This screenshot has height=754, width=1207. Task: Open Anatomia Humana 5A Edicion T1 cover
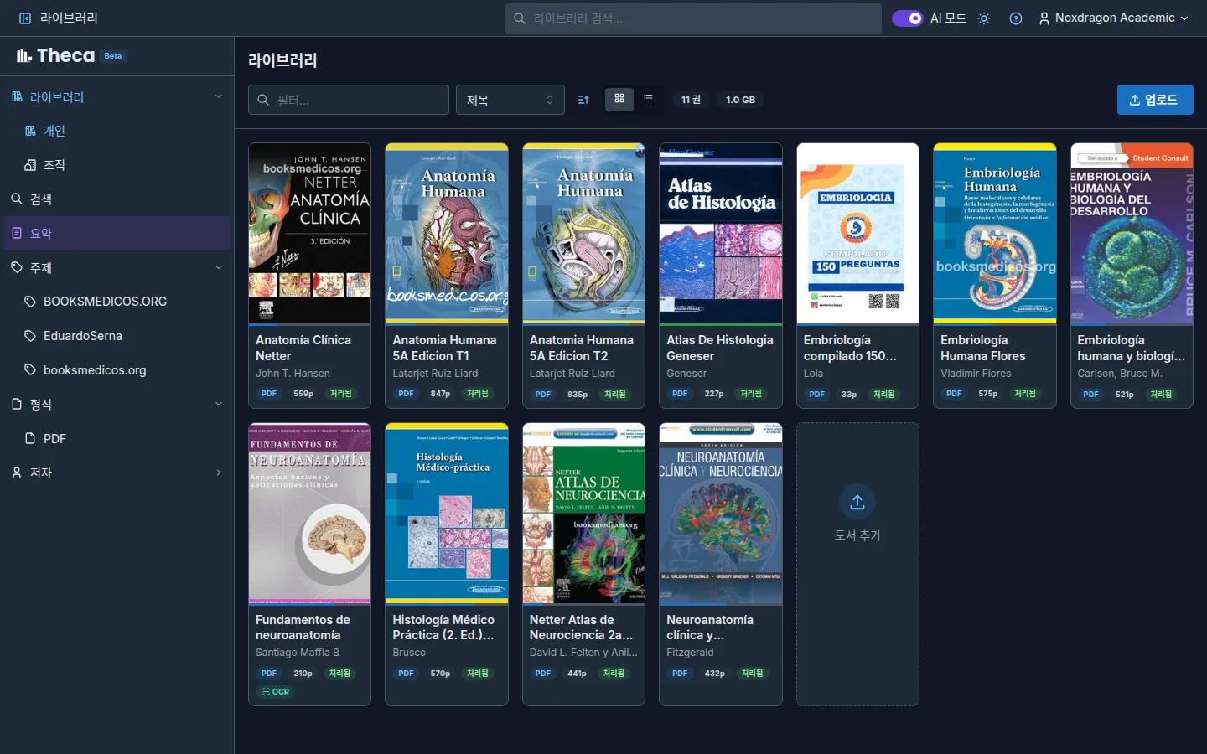pyautogui.click(x=447, y=234)
